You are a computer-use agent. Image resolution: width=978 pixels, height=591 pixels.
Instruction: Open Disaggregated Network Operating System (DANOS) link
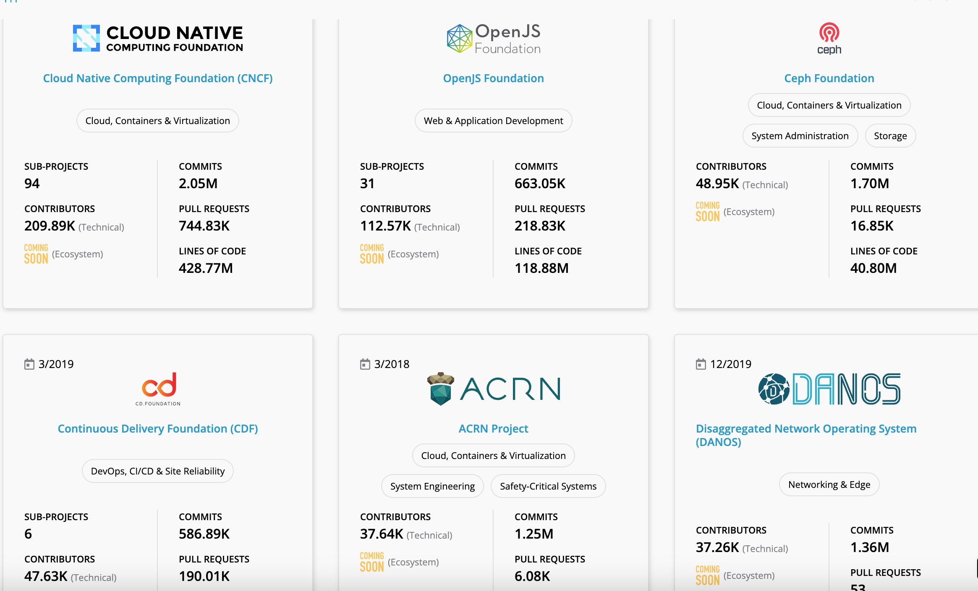tap(806, 435)
